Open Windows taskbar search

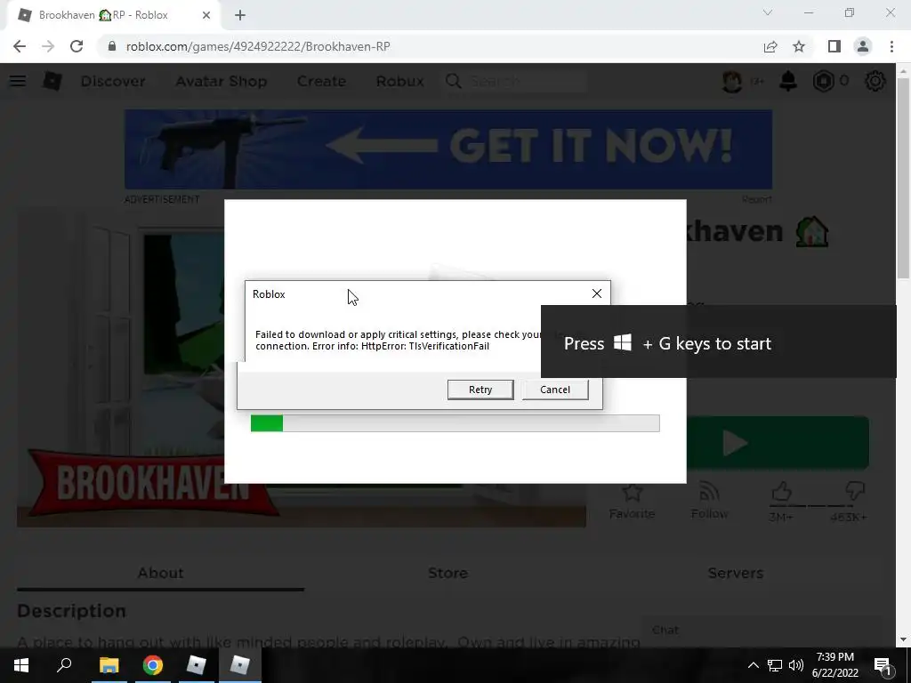tap(64, 665)
